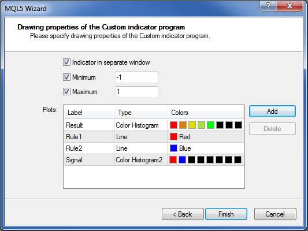Viewport: 308px width, 231px height.
Task: Pick the yellow swatch in Result row
Action: [x=192, y=125]
